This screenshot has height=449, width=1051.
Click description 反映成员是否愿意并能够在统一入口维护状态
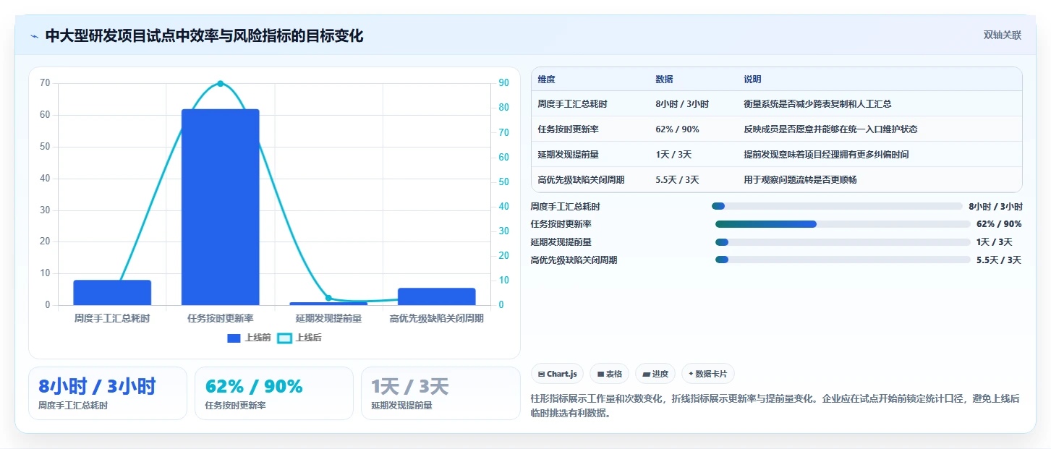click(830, 129)
